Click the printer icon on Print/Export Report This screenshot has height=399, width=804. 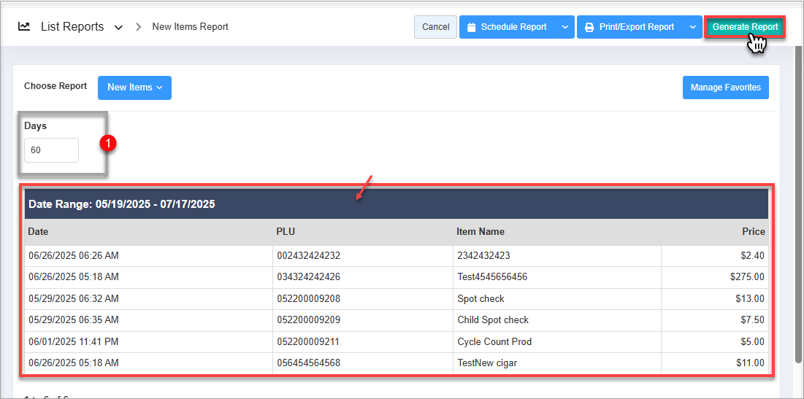589,27
